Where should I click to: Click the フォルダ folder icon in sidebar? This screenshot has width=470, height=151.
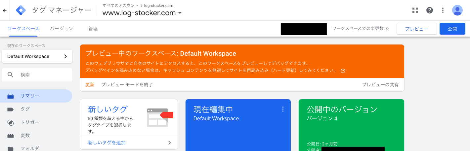pos(11,148)
